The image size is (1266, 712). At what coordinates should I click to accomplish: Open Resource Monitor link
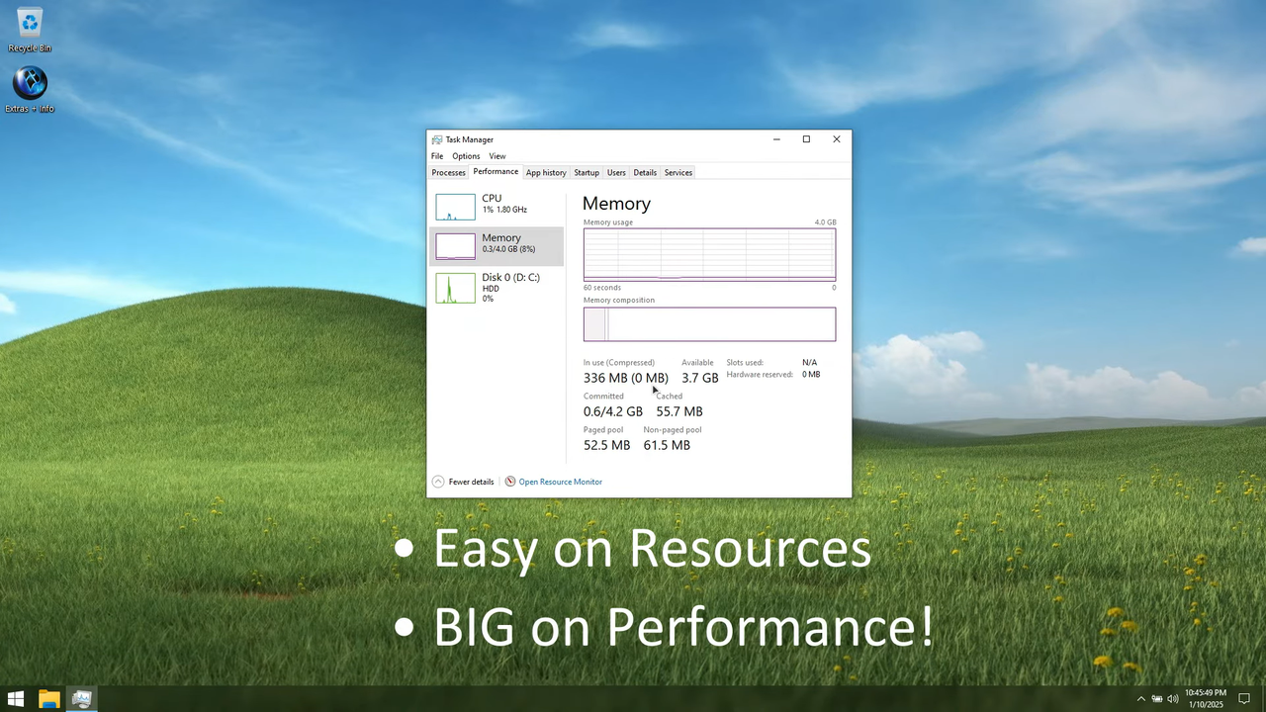coord(561,482)
